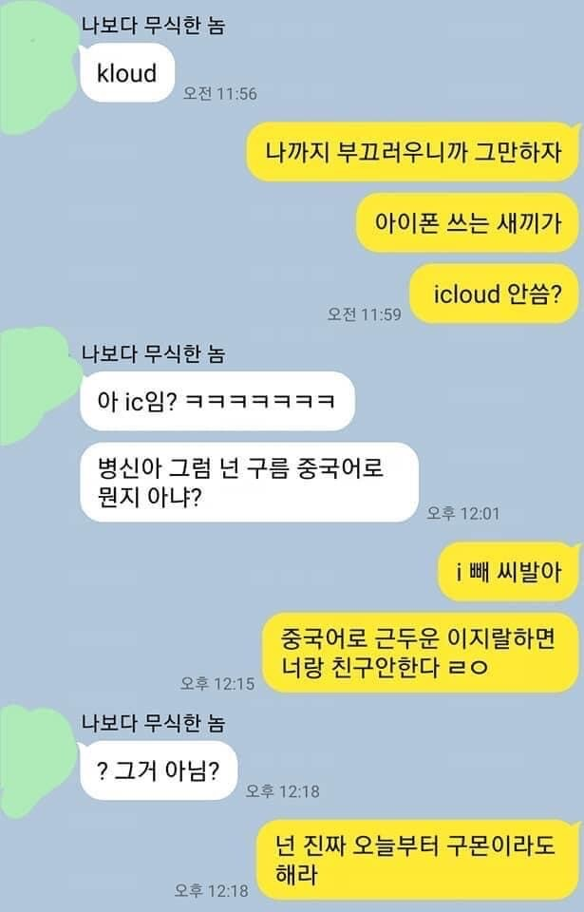
Task: Tap the 오전 11:59 timestamp
Action: point(364,314)
